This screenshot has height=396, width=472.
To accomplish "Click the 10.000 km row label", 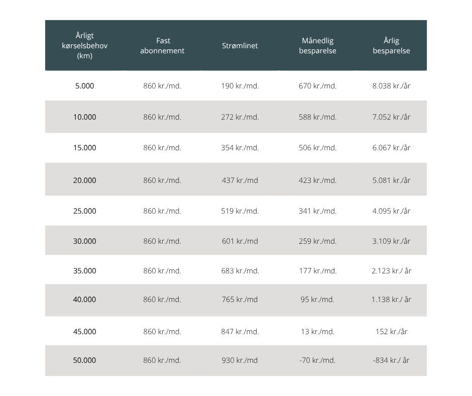I will pyautogui.click(x=84, y=117).
